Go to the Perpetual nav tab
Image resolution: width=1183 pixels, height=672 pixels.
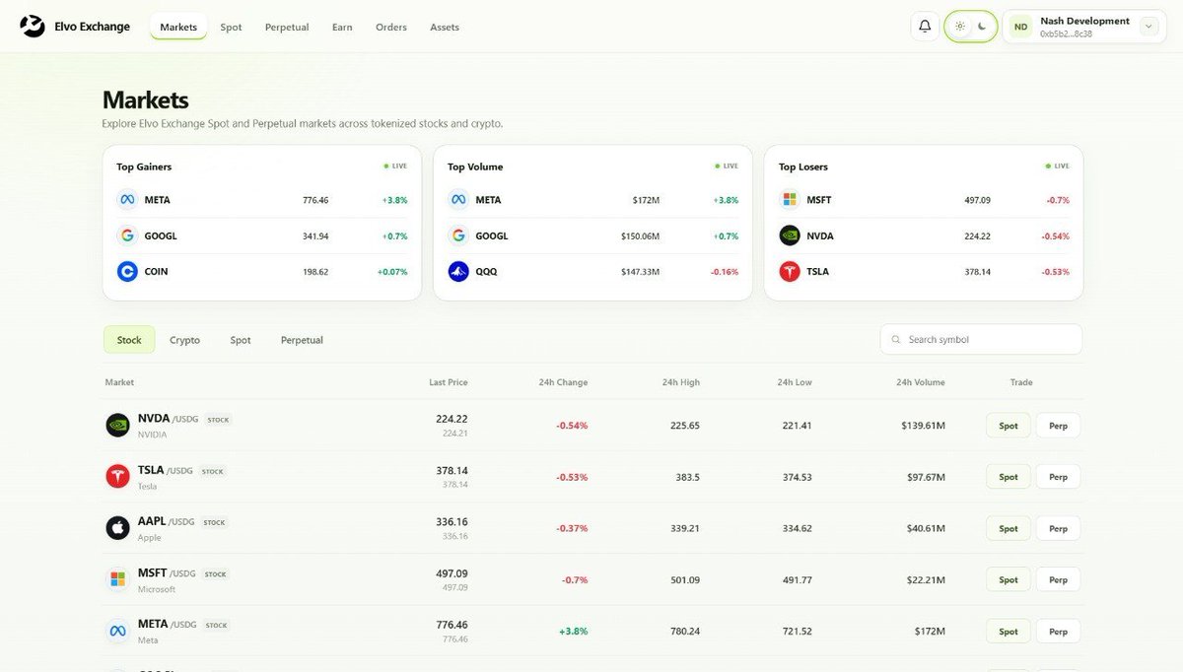pos(287,28)
